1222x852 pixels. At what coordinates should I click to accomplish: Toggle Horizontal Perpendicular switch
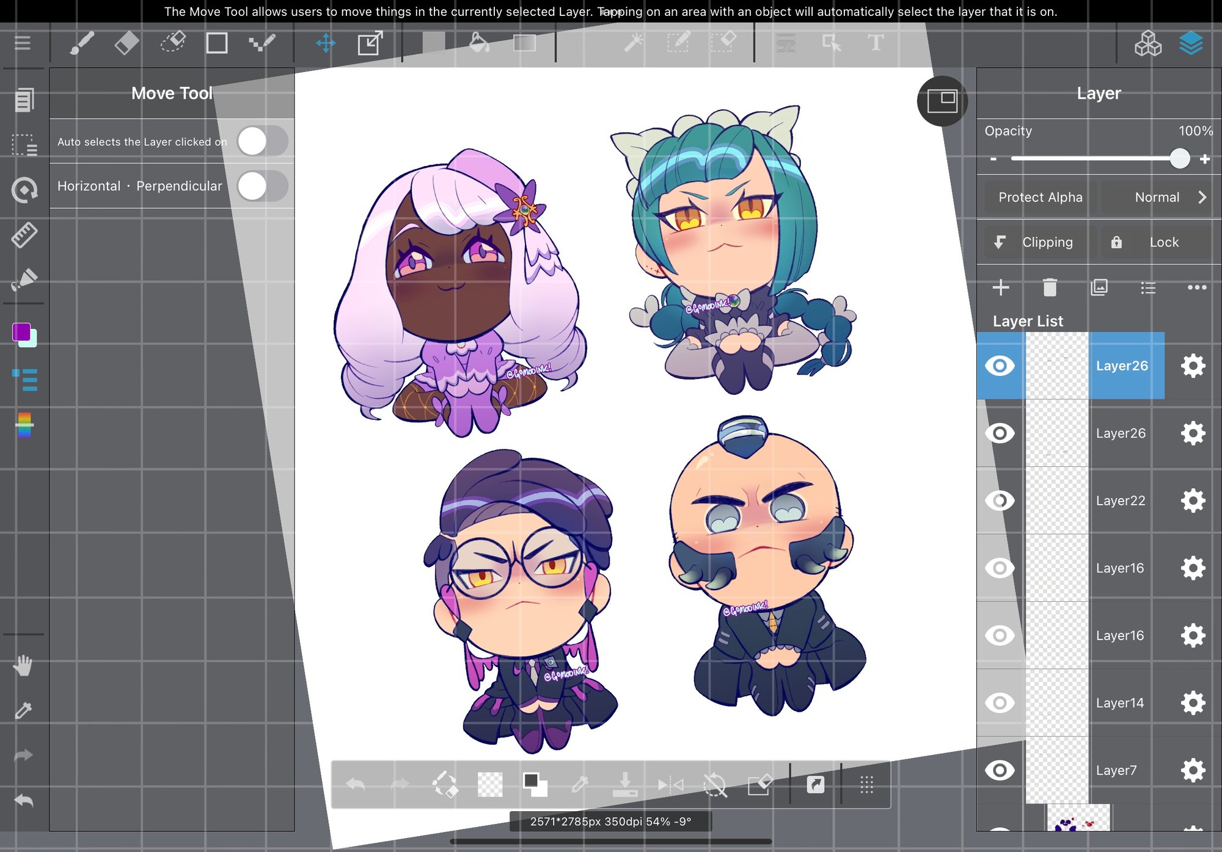[262, 186]
